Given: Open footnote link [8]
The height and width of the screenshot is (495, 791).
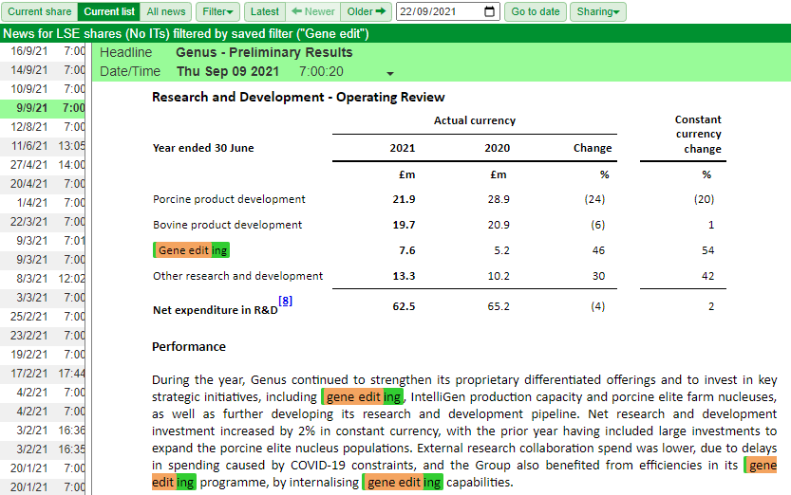Looking at the screenshot, I should (285, 301).
